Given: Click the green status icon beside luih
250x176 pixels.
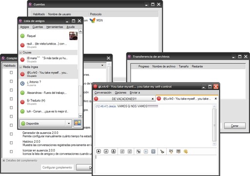Looking at the screenshot, I should (x=22, y=111).
